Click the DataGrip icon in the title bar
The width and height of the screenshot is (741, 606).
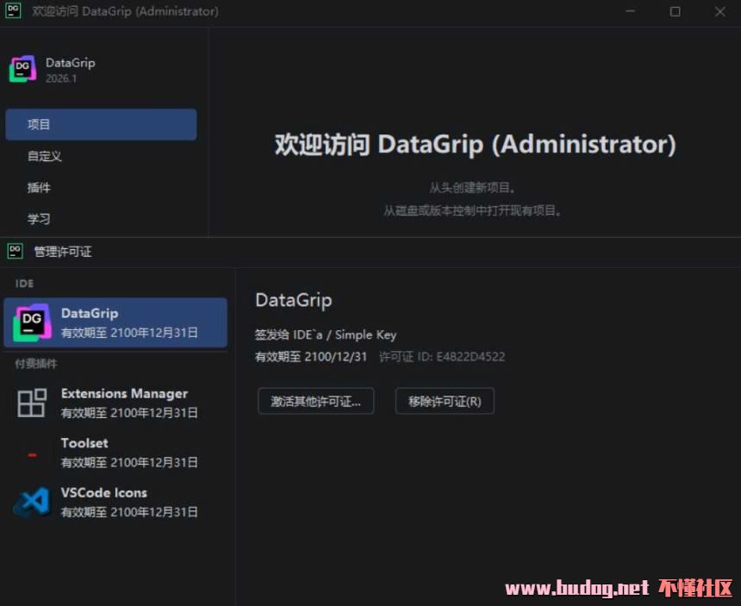[14, 11]
